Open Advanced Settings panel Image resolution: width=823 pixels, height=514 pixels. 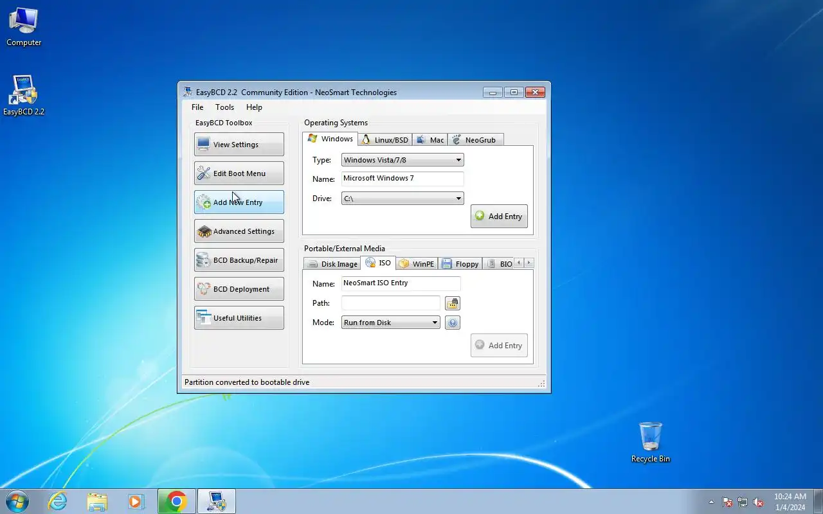click(x=239, y=231)
